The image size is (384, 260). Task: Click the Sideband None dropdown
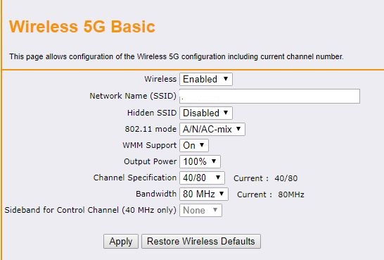201,210
